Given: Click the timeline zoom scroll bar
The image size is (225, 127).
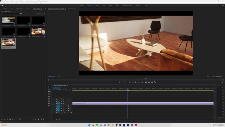Looking at the screenshot, I should pyautogui.click(x=58, y=119).
